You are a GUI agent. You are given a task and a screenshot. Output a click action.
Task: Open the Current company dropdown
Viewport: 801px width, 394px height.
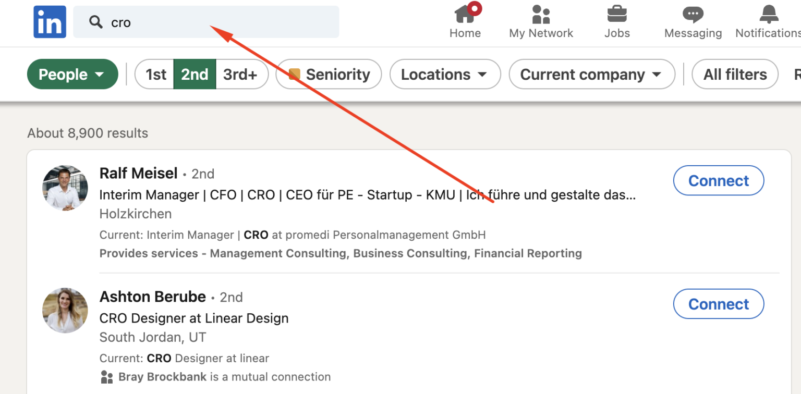pyautogui.click(x=592, y=74)
